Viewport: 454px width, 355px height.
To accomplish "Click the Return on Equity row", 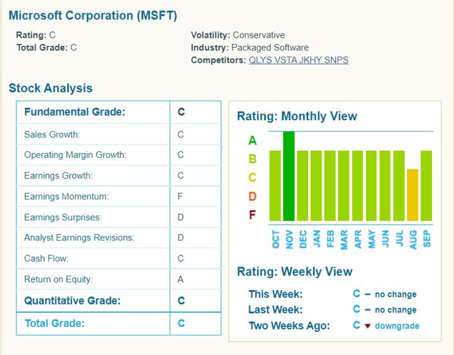I will 58,279.
